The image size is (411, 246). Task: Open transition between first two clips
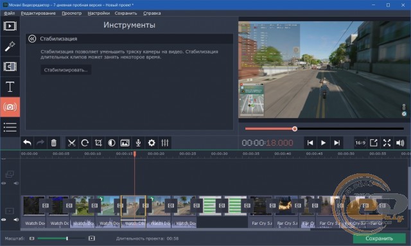(46, 206)
